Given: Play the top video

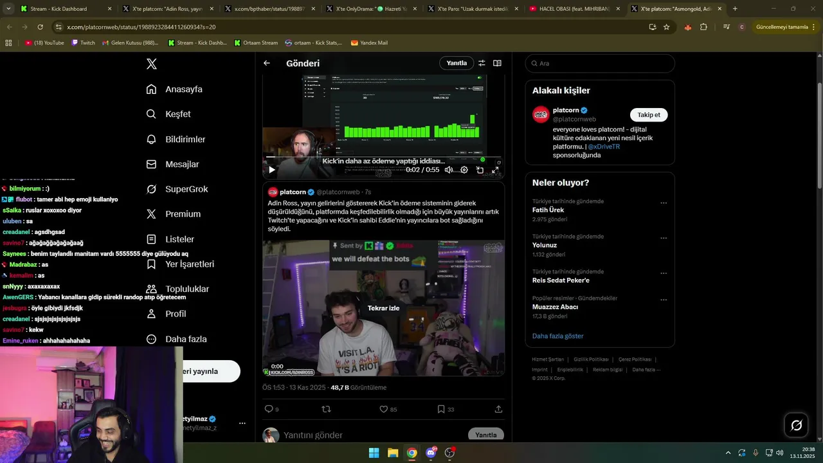Looking at the screenshot, I should tap(271, 170).
